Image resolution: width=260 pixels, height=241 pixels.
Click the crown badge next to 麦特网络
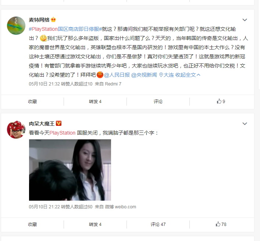[53, 20]
